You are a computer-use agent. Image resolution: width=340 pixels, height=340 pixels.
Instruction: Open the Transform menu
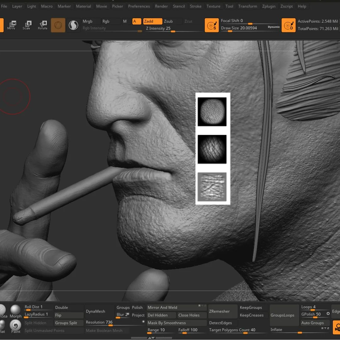[x=248, y=6]
